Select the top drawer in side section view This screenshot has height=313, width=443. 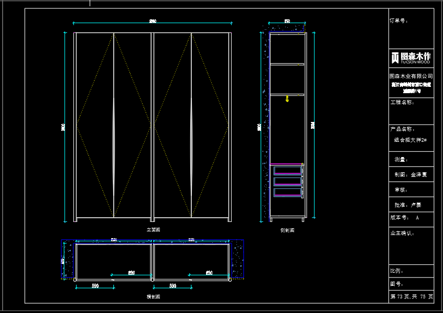[288, 170]
